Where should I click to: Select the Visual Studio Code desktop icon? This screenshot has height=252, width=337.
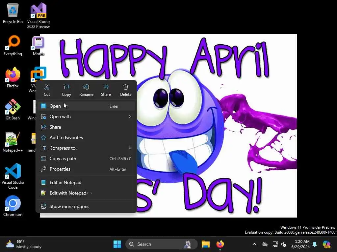tap(13, 176)
